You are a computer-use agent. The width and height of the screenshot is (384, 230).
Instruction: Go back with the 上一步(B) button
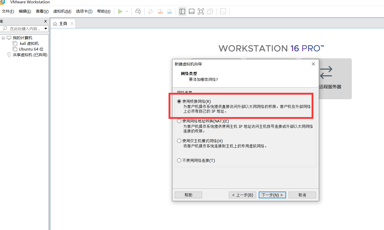coord(243,195)
